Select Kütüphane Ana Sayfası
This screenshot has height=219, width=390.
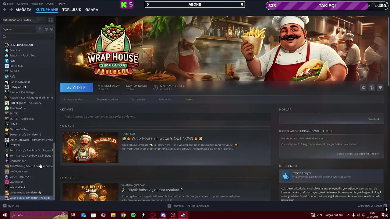pyautogui.click(x=17, y=20)
